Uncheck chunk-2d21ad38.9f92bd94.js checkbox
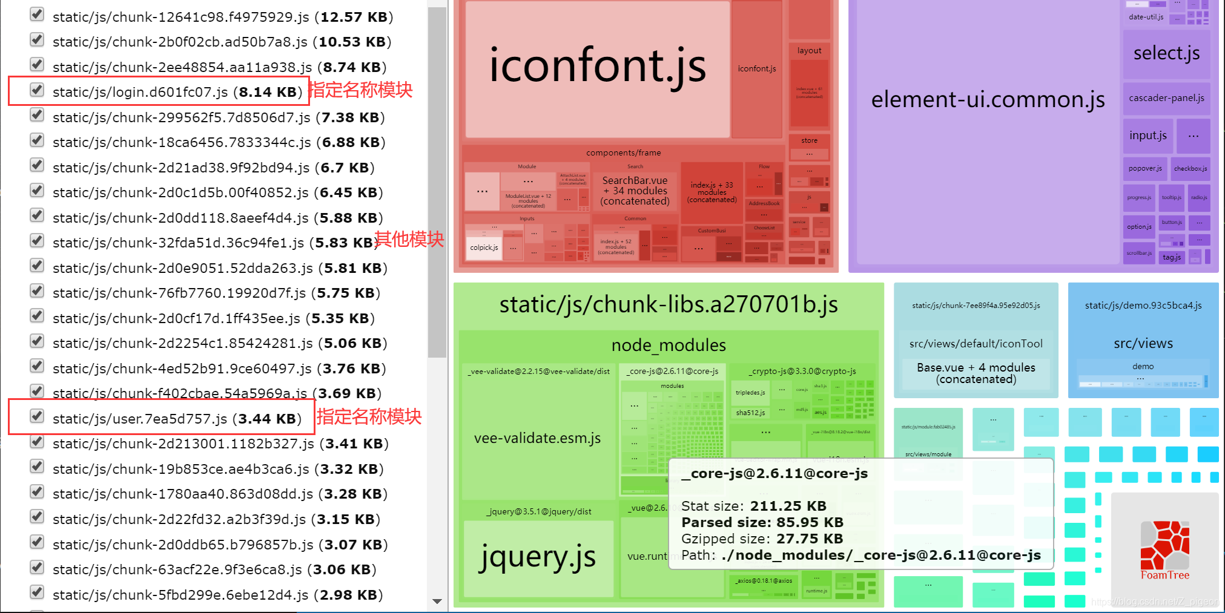The width and height of the screenshot is (1225, 613). click(37, 165)
